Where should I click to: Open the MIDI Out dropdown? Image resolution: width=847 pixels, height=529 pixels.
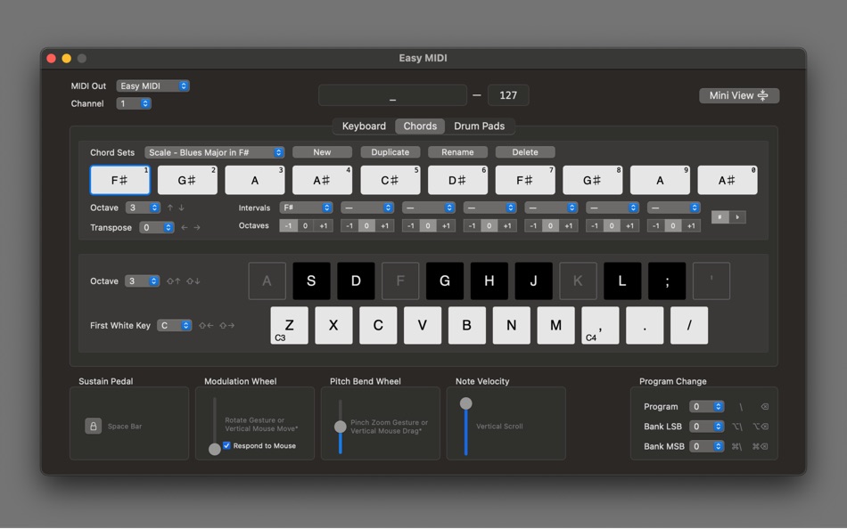click(x=152, y=85)
